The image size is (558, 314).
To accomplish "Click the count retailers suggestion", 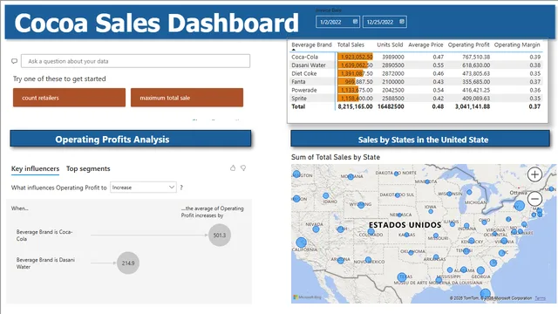I will click(69, 98).
